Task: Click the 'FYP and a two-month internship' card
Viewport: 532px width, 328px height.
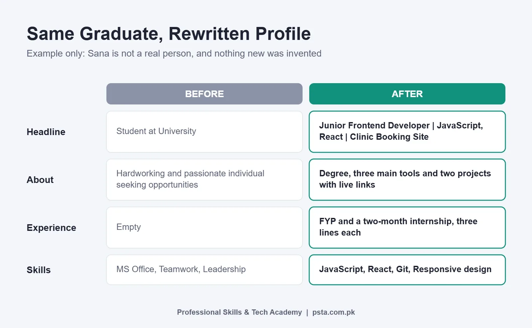Action: coord(407,228)
